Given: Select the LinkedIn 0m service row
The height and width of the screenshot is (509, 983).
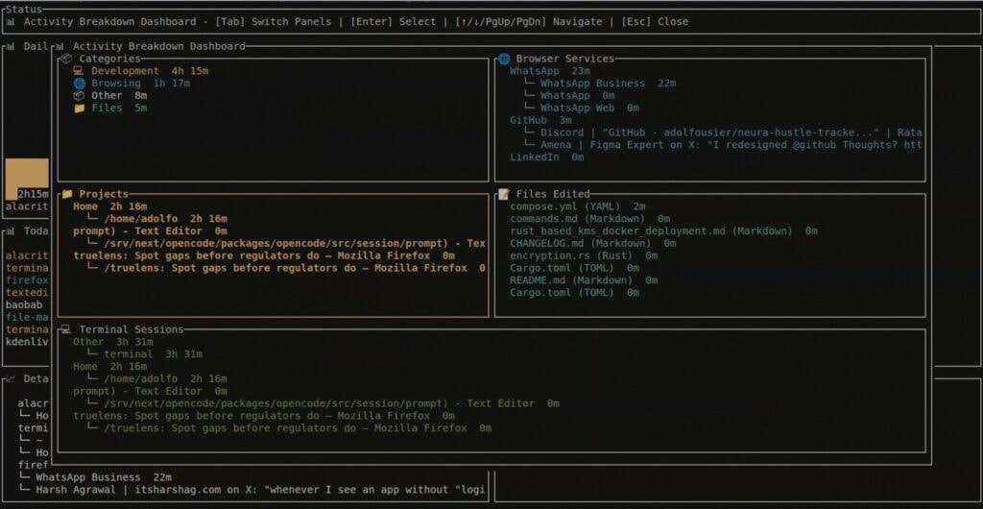Looking at the screenshot, I should coord(548,157).
